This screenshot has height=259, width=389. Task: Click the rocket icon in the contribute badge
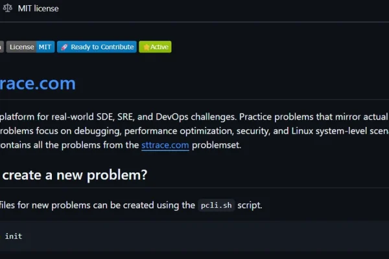coord(64,47)
